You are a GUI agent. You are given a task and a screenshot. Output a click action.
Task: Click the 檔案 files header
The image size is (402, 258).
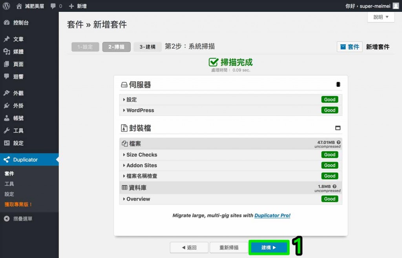click(x=230, y=144)
